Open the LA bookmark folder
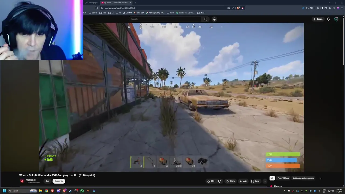The height and width of the screenshot is (194, 345). [111, 13]
